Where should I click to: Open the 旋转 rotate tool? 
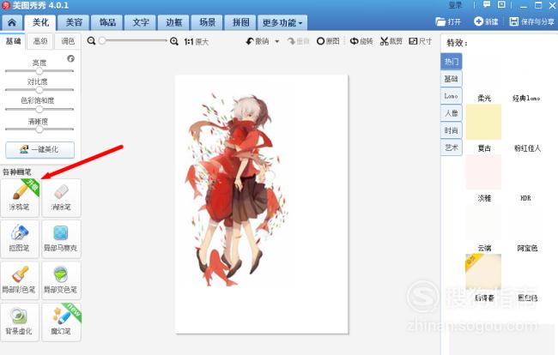pos(361,41)
